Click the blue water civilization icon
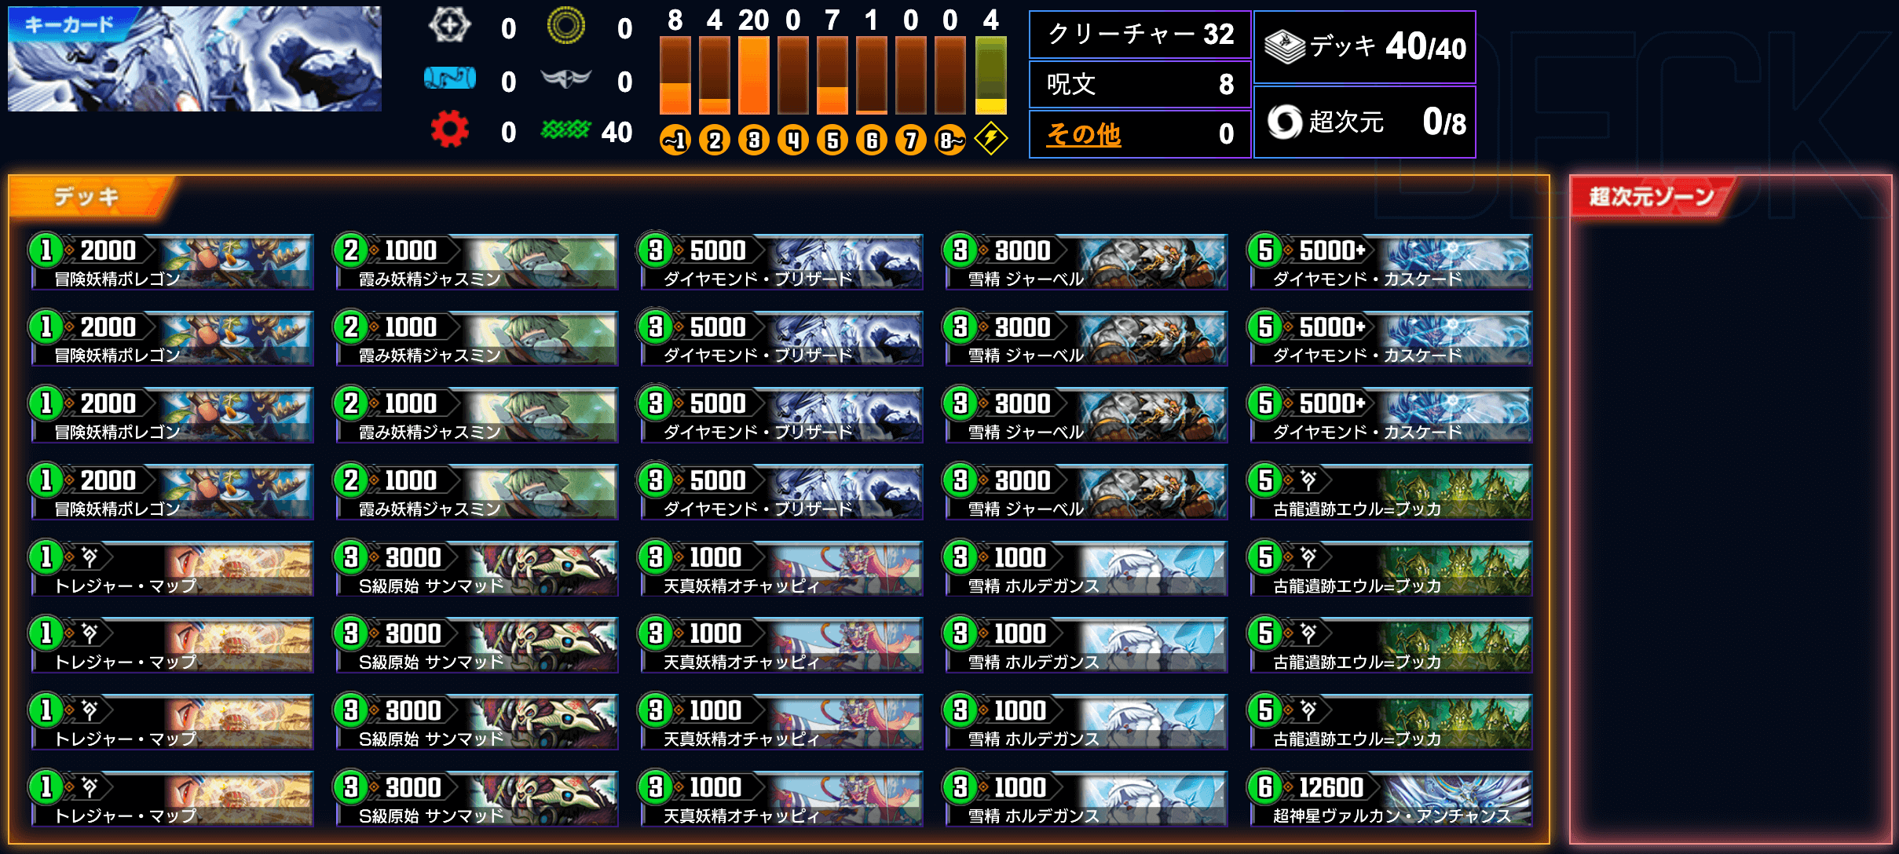 tap(450, 78)
